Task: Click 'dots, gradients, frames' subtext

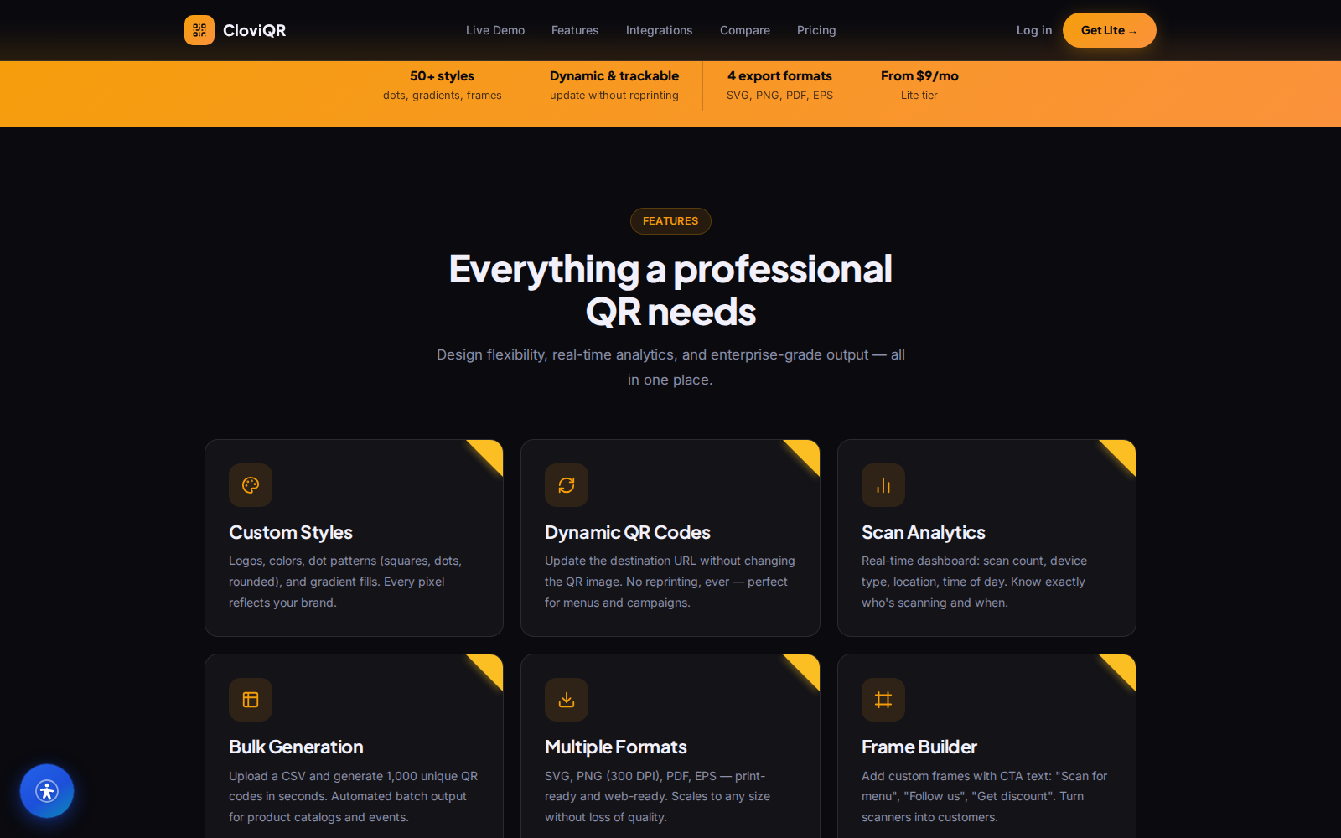Action: tap(443, 96)
